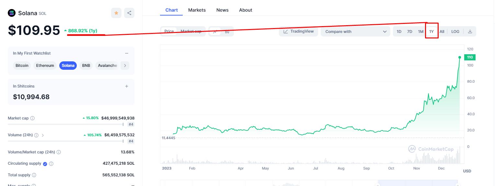Open the News tab
Screen dimensions: 495x186
(223, 10)
